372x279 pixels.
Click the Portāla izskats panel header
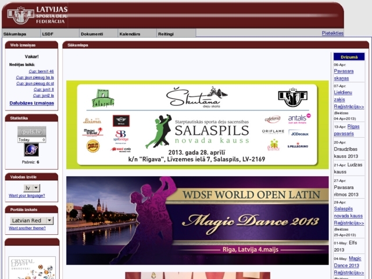pos(31,209)
